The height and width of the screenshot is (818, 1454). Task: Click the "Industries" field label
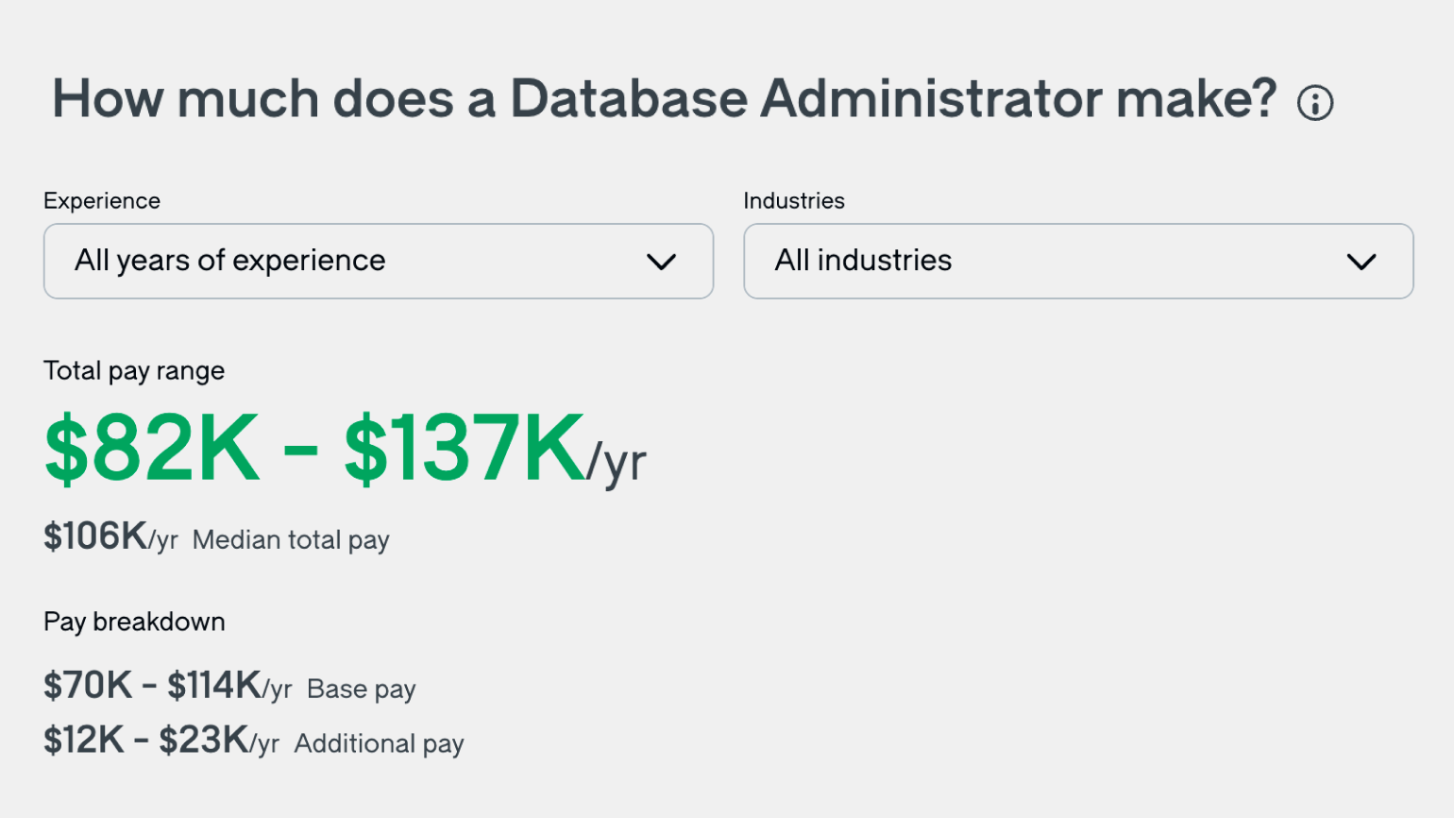[793, 201]
